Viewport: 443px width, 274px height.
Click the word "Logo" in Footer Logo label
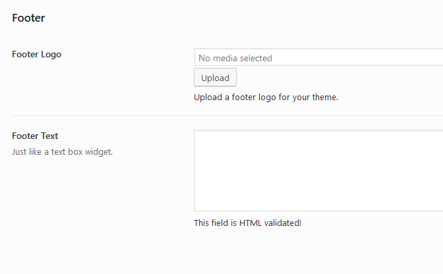[x=50, y=55]
